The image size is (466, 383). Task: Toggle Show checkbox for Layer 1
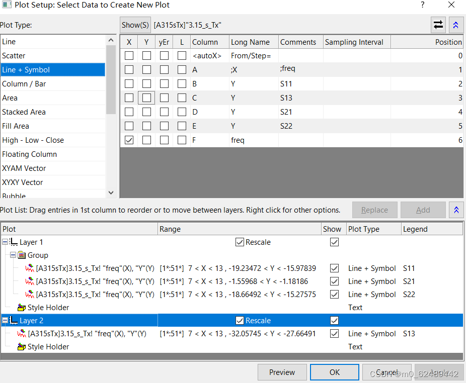point(334,242)
